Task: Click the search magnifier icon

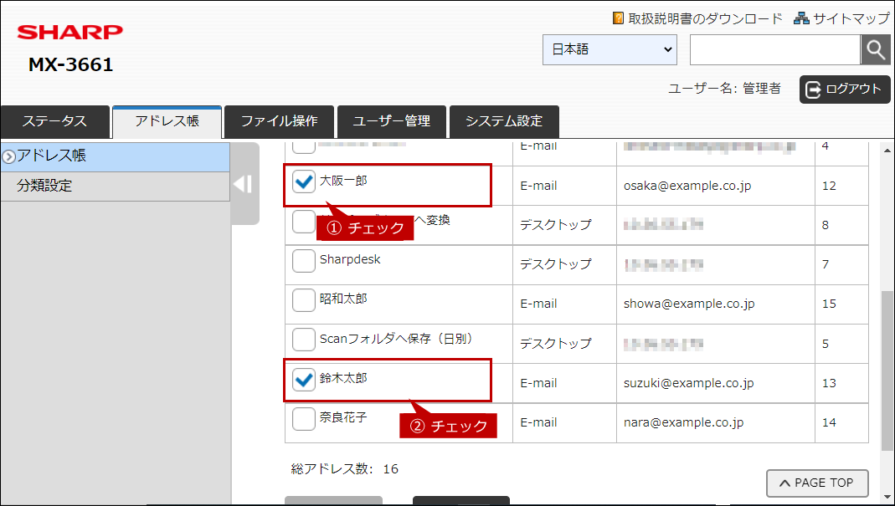Action: 875,49
